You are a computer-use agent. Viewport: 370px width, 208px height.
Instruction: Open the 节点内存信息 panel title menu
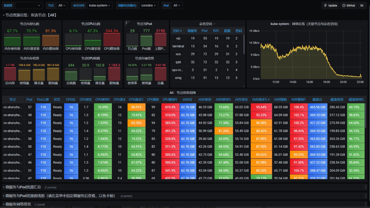coord(30,58)
